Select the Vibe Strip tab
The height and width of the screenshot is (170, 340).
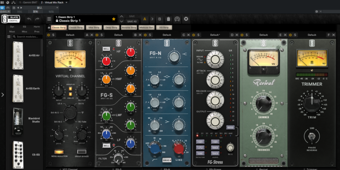93,28
